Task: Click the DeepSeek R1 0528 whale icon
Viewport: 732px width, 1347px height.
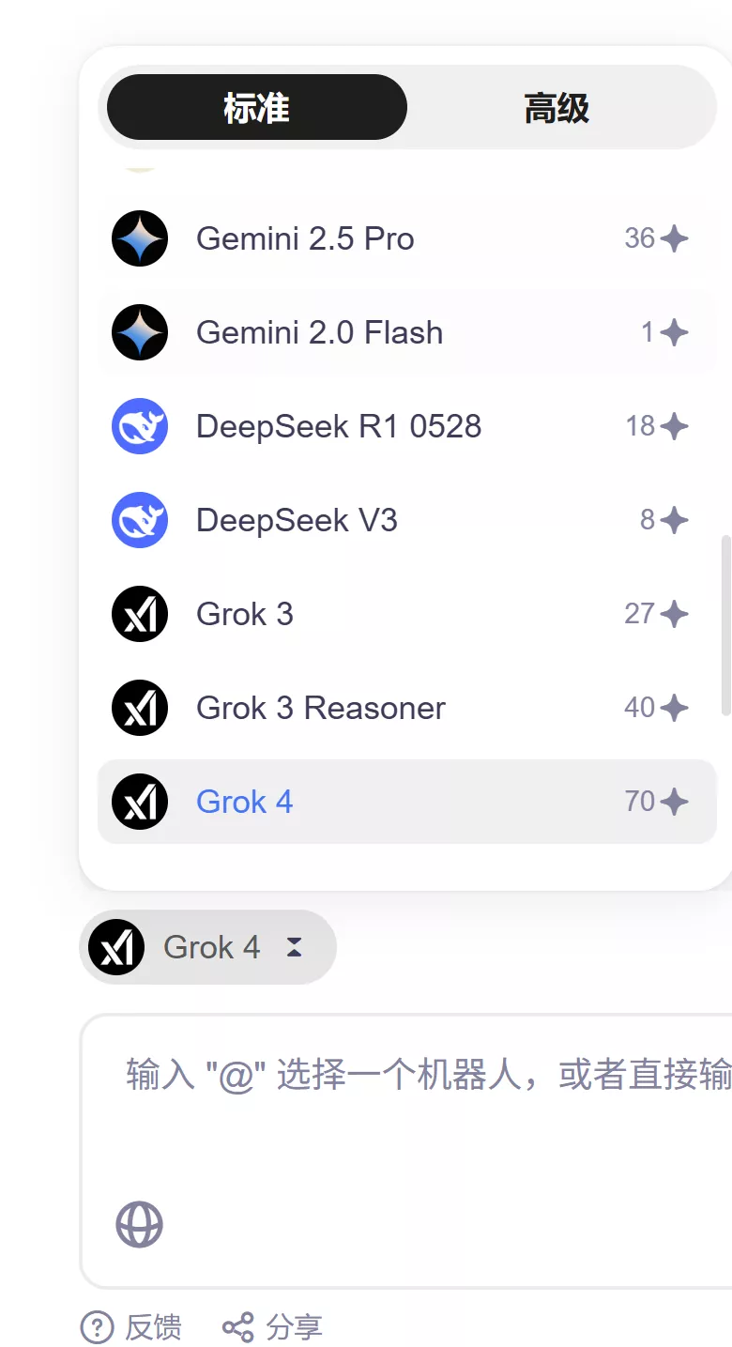Action: click(140, 426)
